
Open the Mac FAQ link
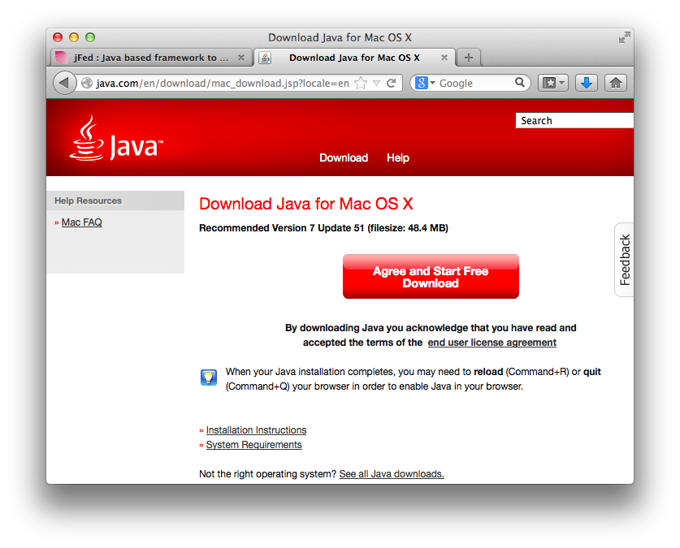(81, 222)
